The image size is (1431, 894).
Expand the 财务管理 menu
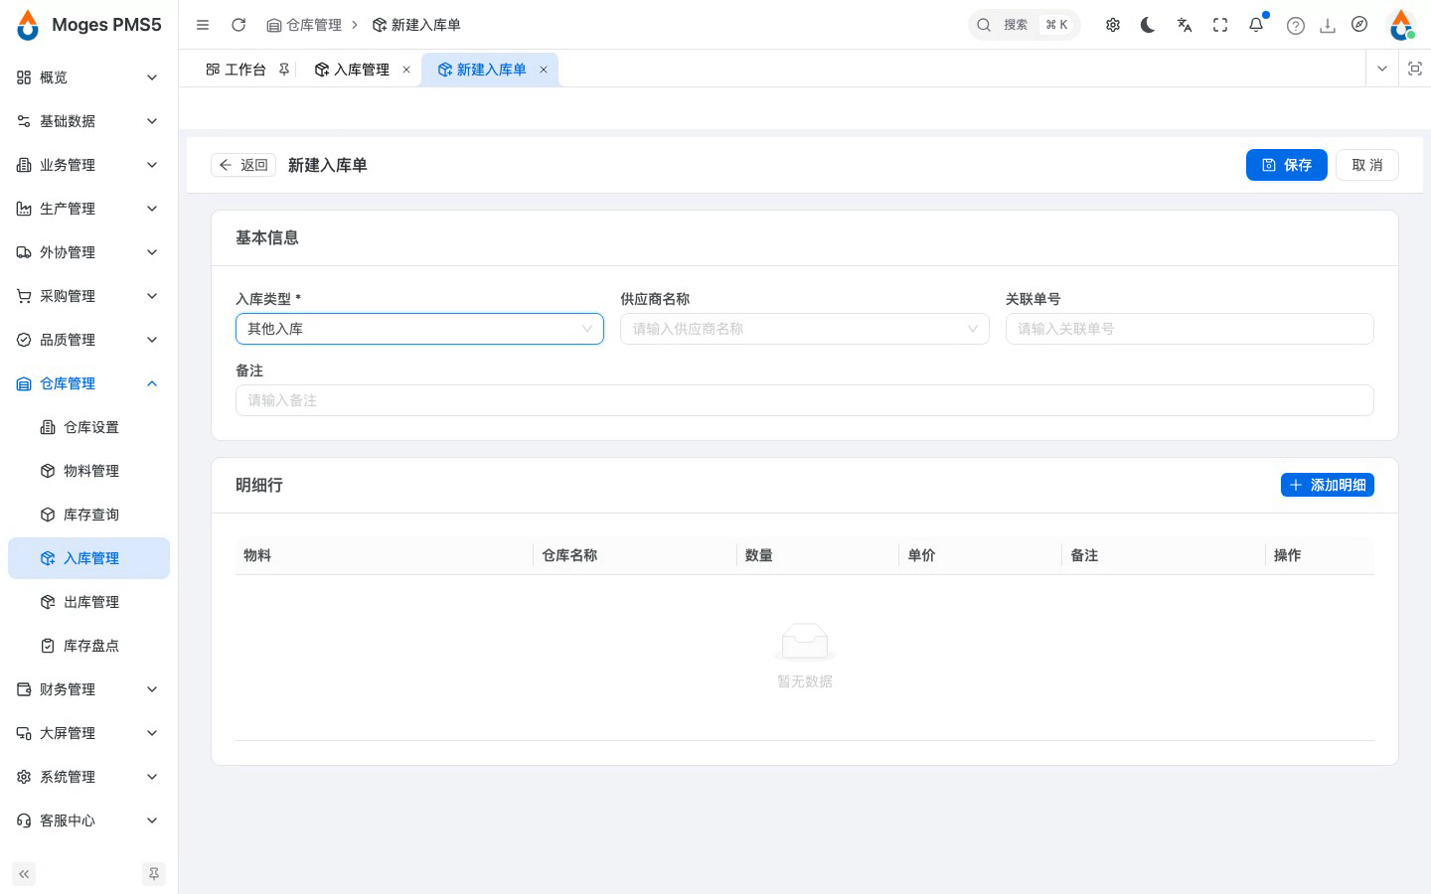coord(88,689)
